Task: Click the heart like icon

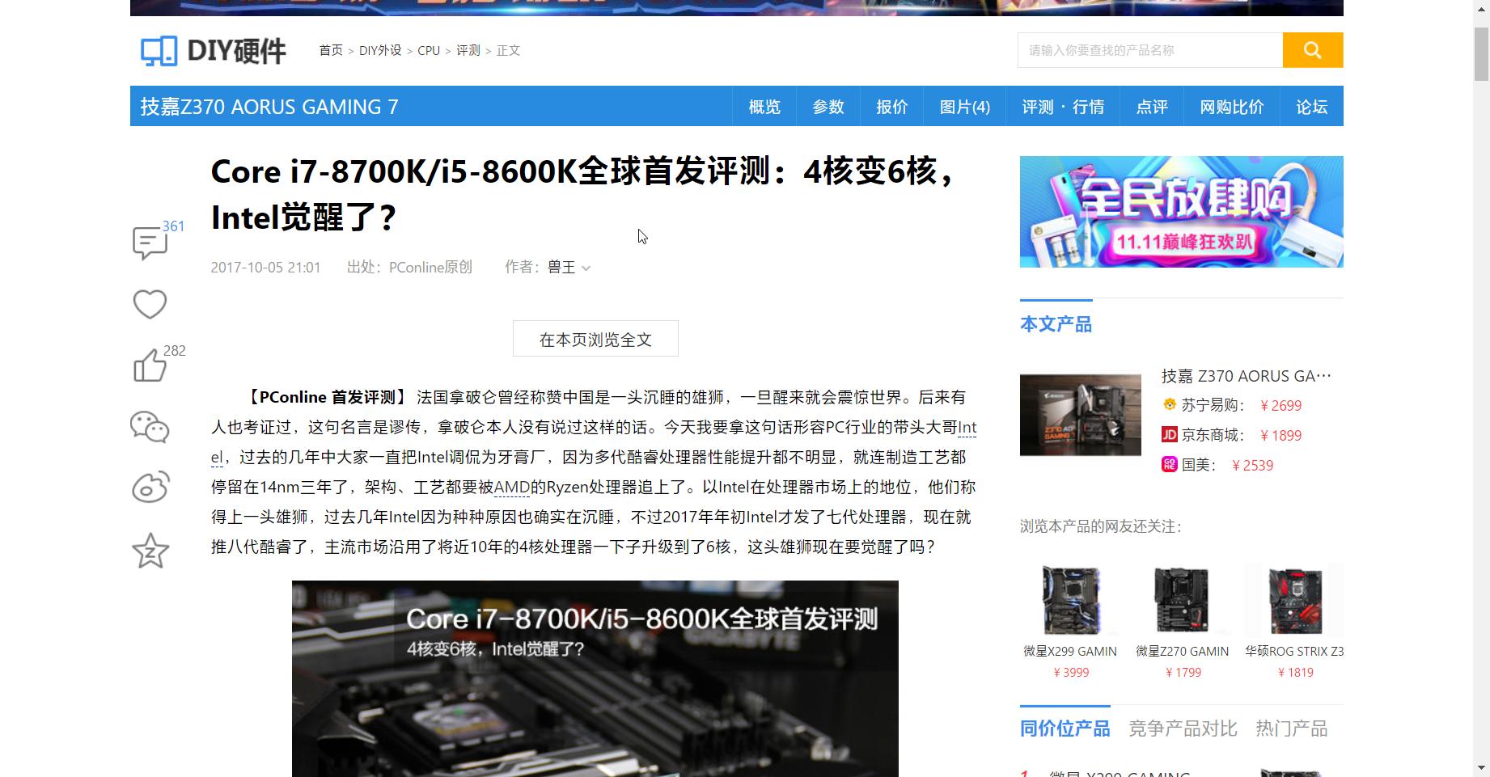Action: (x=150, y=303)
